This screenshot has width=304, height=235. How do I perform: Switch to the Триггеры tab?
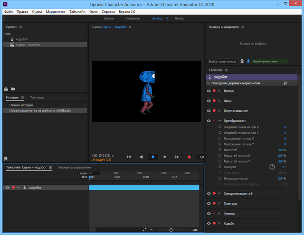click(x=37, y=97)
